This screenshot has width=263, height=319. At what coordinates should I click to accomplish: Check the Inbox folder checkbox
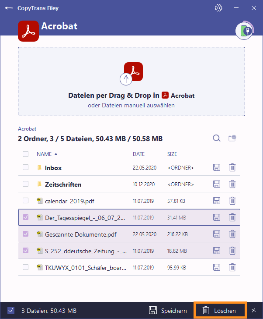click(25, 167)
